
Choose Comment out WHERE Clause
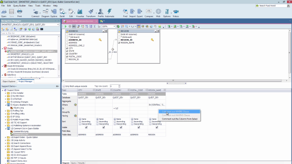point(179,112)
